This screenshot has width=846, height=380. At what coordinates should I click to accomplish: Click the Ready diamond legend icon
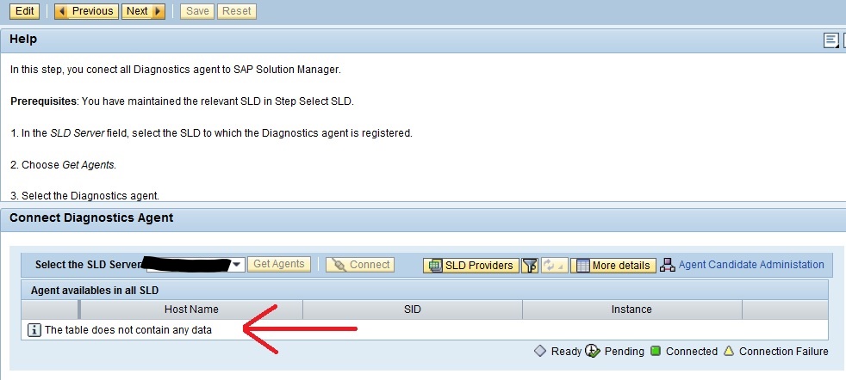[540, 351]
